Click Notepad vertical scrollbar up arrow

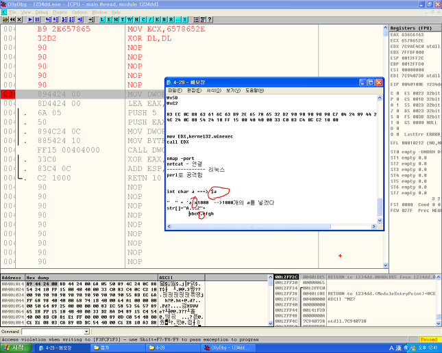380,98
